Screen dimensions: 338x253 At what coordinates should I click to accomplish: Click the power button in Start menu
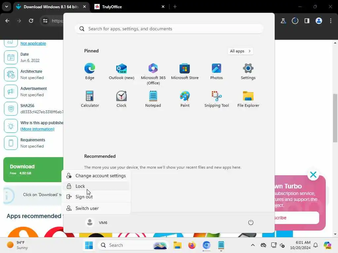point(251,222)
